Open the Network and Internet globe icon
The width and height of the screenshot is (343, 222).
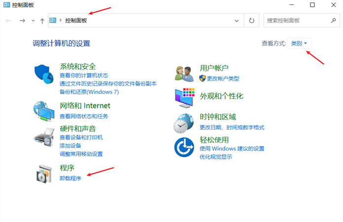pyautogui.click(x=43, y=110)
